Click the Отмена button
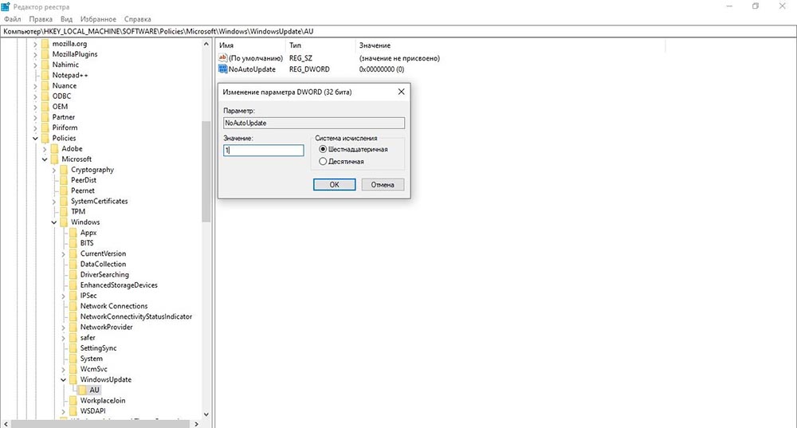The image size is (797, 428). click(383, 184)
